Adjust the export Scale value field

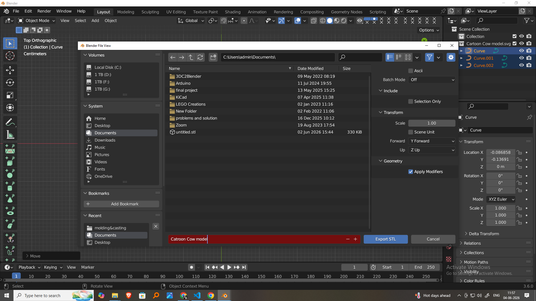pos(432,123)
